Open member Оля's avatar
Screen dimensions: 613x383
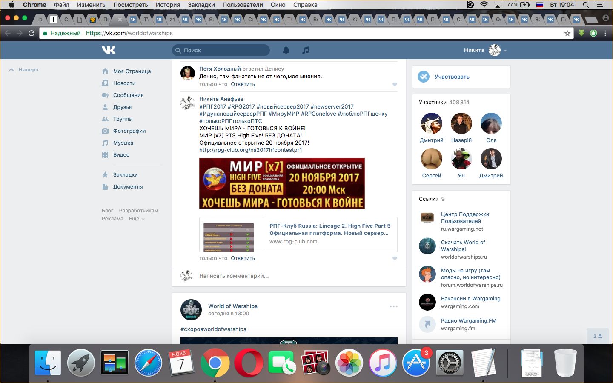click(491, 123)
